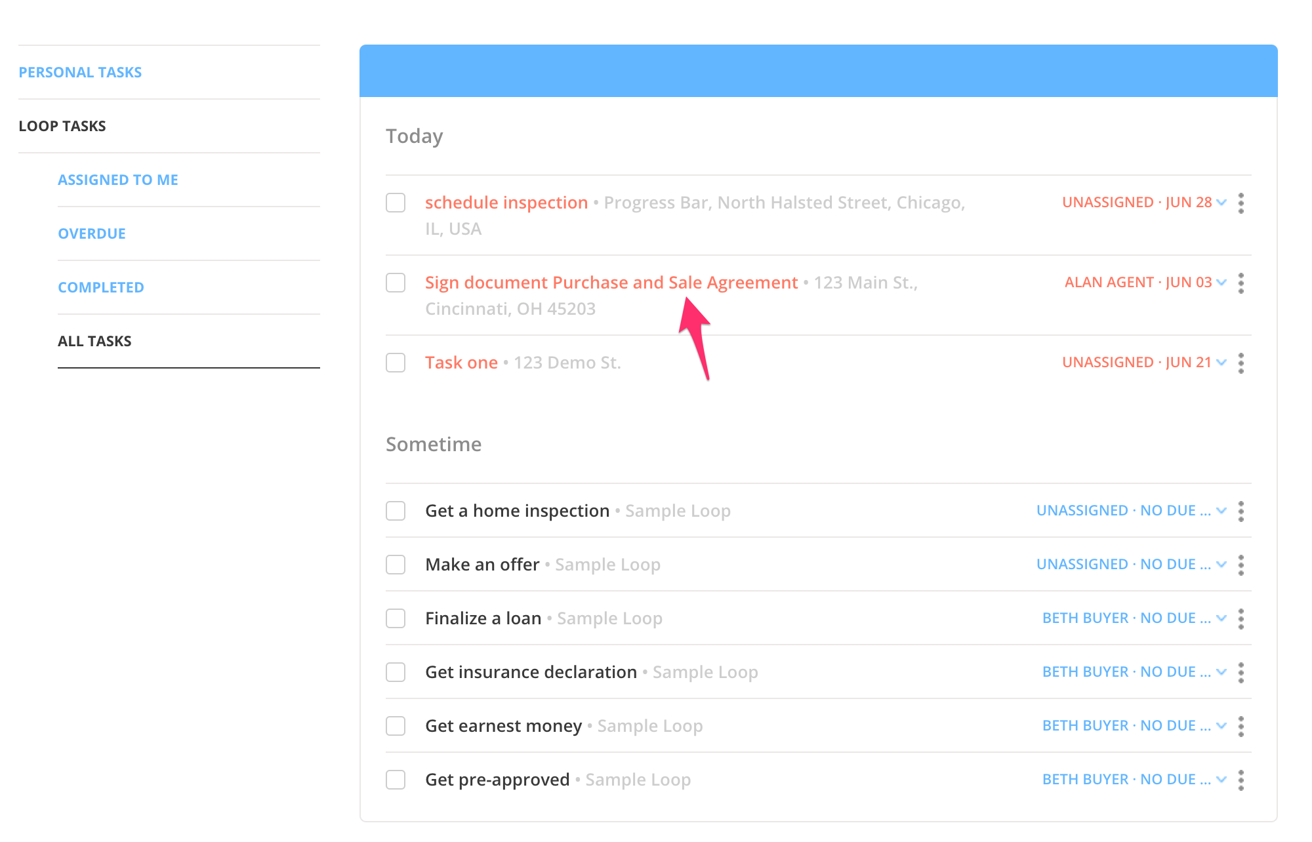Mark Task one as complete
The height and width of the screenshot is (842, 1312).
[x=396, y=363]
